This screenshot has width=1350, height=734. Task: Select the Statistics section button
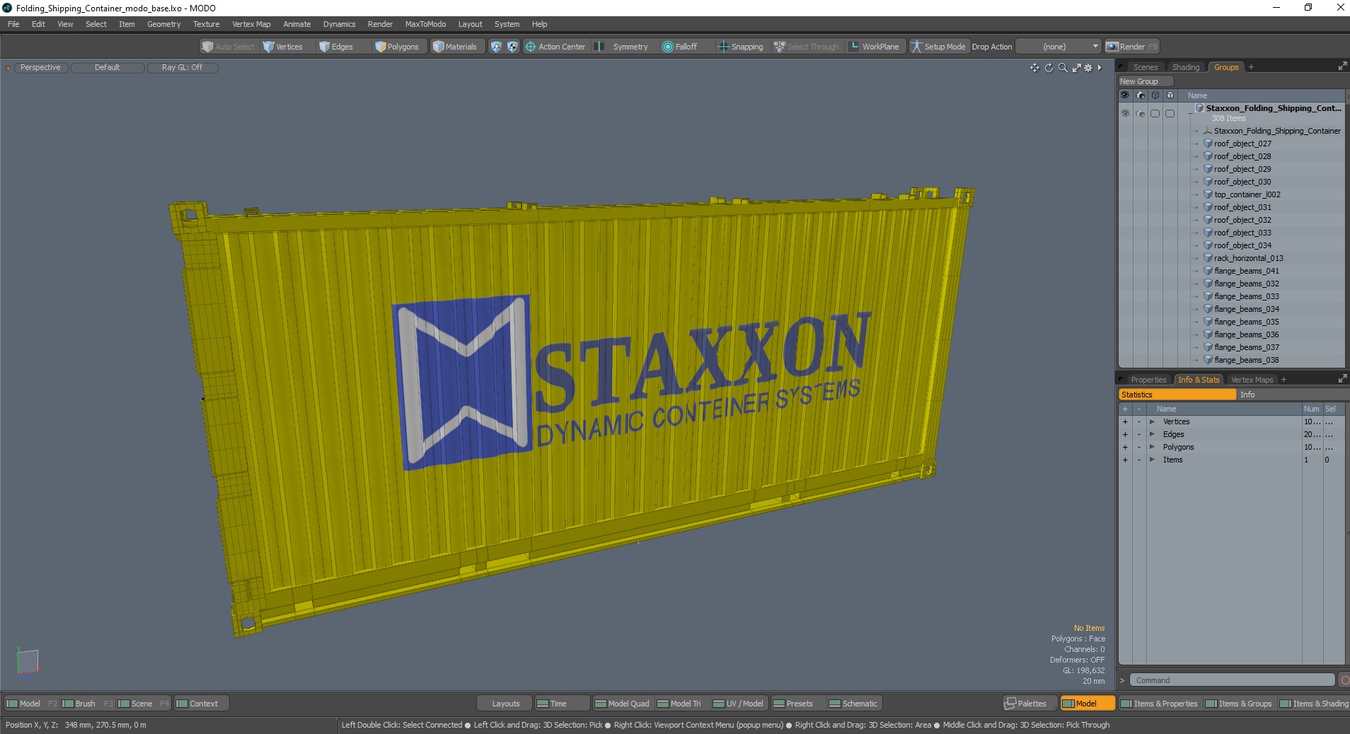[1177, 395]
